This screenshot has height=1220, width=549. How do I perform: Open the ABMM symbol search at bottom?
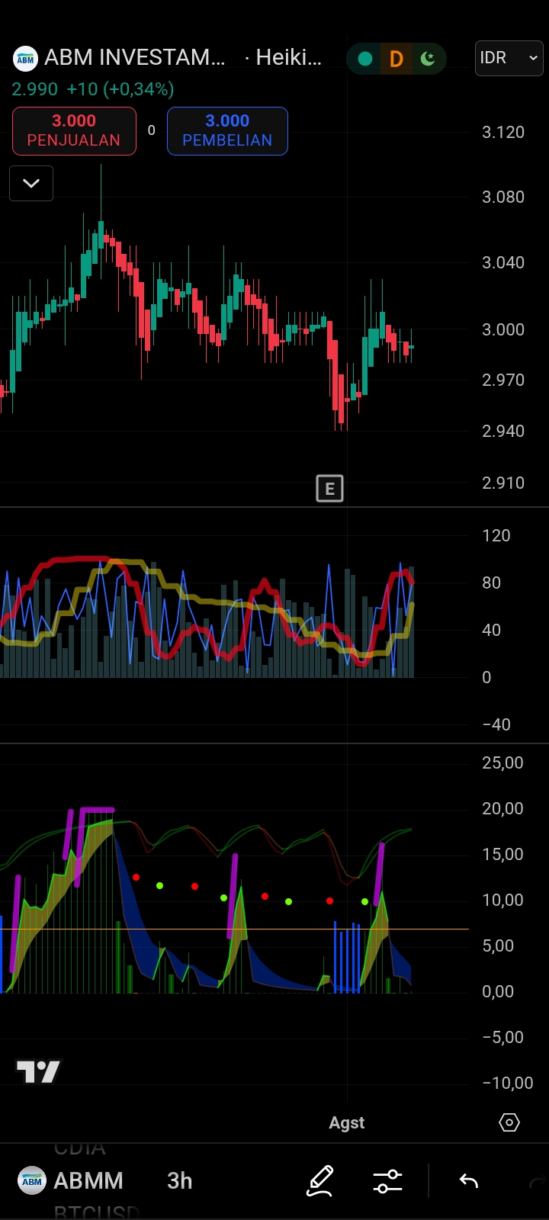(88, 1181)
